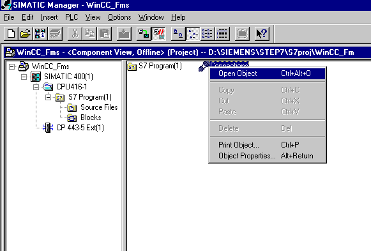The height and width of the screenshot is (251, 371).
Task: Click the SIMATIC Manager title bar icon
Action: click(x=6, y=4)
